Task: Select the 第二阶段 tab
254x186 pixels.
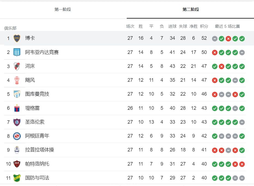Action: tap(191, 9)
